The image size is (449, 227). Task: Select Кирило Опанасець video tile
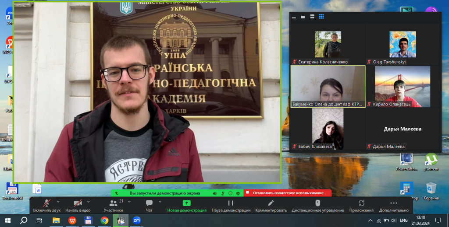[403, 87]
